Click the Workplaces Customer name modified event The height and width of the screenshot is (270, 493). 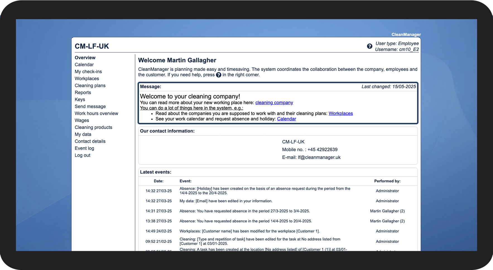click(250, 231)
